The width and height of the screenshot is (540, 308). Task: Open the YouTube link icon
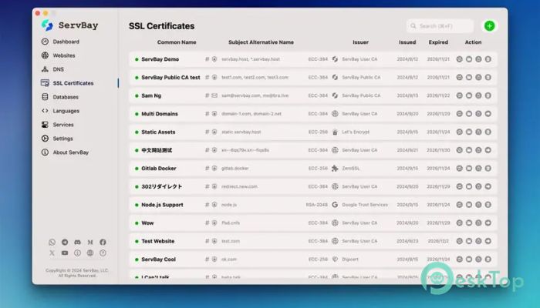click(65, 253)
